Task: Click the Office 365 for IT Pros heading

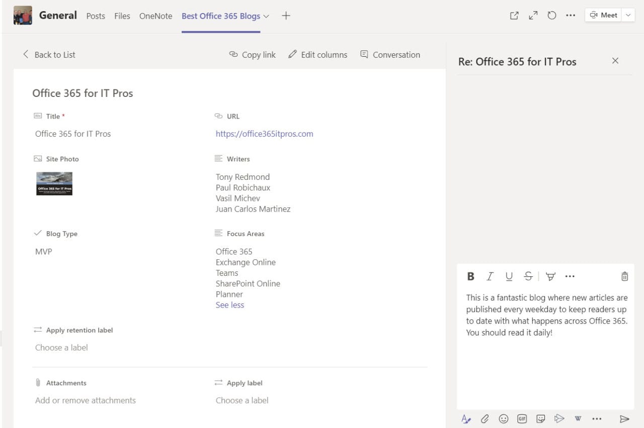Action: point(83,93)
